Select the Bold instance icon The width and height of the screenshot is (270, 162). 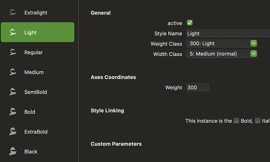13,112
